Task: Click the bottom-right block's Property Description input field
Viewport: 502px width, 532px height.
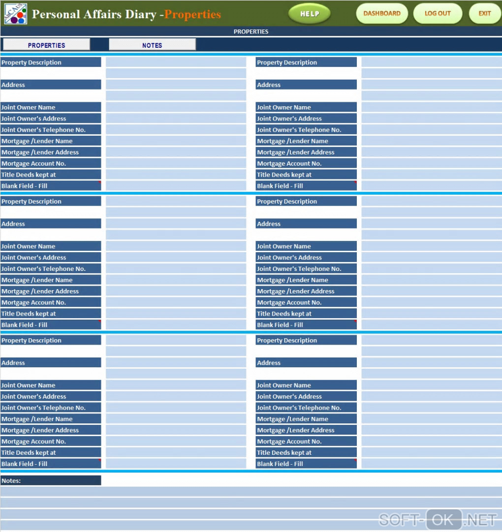Action: (432, 340)
